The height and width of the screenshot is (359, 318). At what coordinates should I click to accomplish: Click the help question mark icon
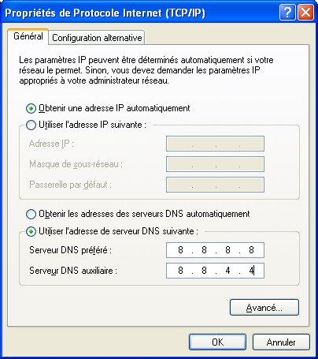pos(287,13)
